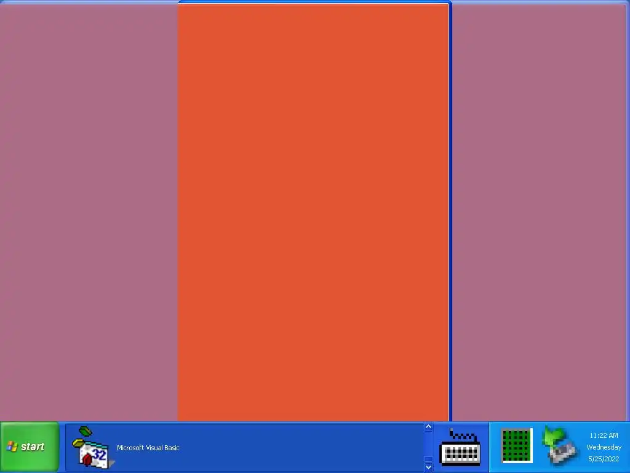This screenshot has width=630, height=473.
Task: Click the Wednesday day label in tray
Action: click(604, 447)
